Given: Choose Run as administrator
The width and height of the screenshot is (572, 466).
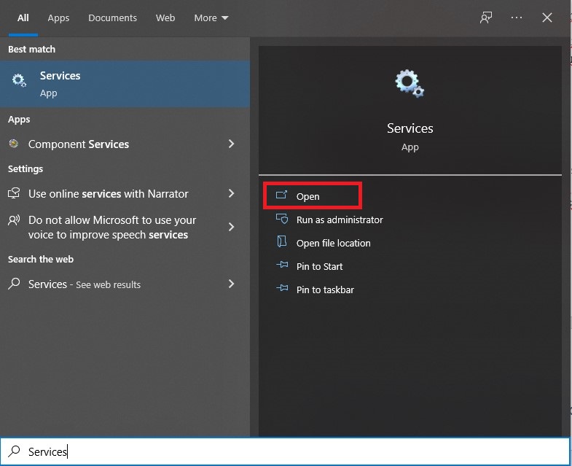Looking at the screenshot, I should pyautogui.click(x=340, y=220).
